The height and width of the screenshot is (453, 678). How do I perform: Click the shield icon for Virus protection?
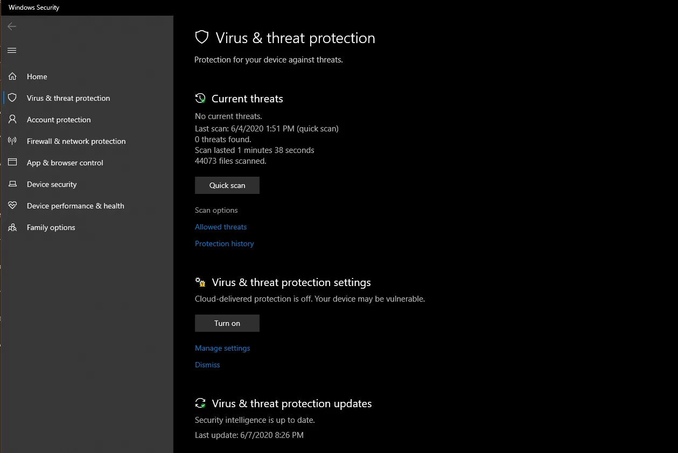point(12,98)
